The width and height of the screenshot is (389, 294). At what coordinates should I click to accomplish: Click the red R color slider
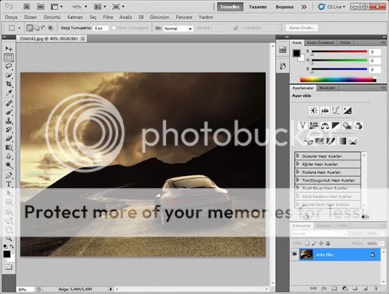pos(339,52)
